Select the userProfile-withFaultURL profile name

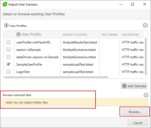tap(34, 42)
